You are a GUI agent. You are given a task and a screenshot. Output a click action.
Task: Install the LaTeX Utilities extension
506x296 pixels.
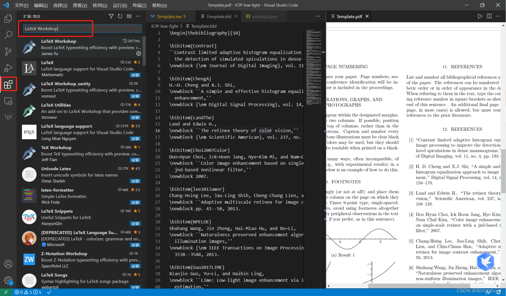coord(135,118)
